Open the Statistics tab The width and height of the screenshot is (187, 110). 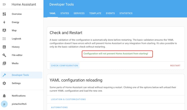tap(126, 13)
